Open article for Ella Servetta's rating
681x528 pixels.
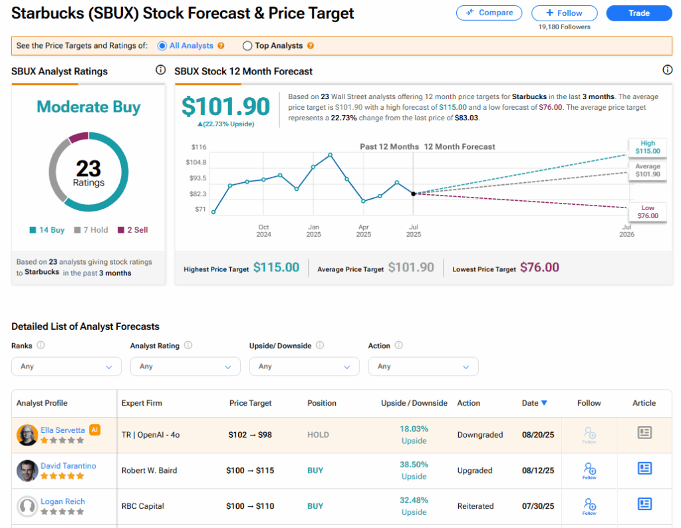click(644, 432)
